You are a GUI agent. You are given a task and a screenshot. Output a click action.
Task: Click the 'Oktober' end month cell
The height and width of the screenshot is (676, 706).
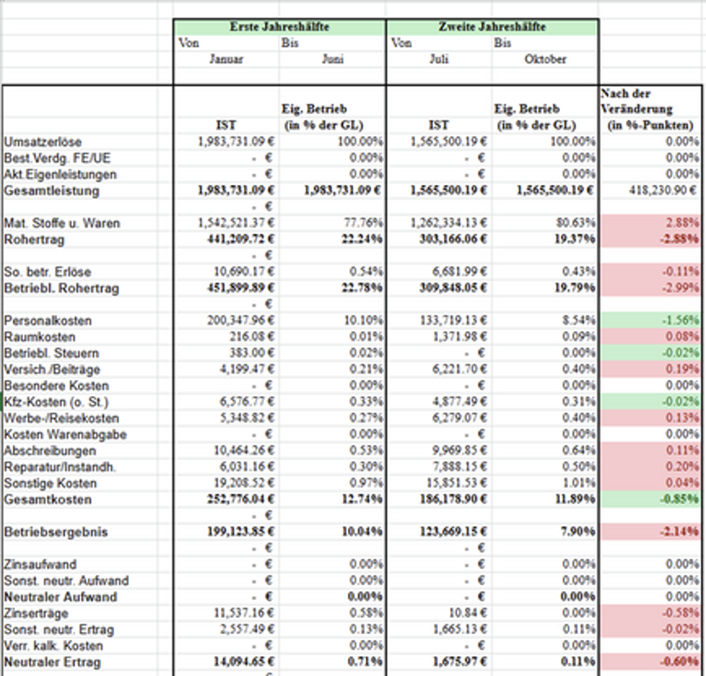pyautogui.click(x=545, y=60)
